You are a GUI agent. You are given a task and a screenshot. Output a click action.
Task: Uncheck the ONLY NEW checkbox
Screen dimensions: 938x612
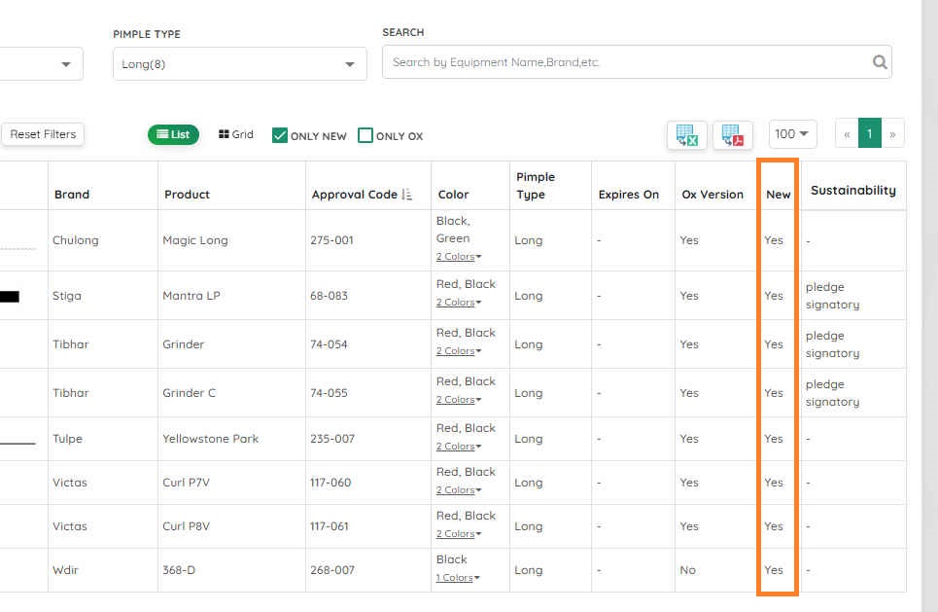pos(279,135)
